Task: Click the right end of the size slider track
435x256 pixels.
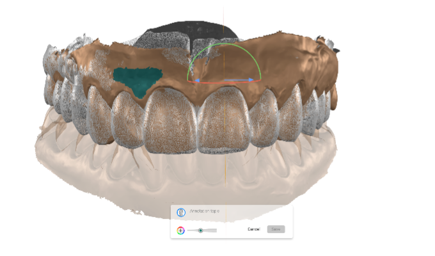Action: 216,230
